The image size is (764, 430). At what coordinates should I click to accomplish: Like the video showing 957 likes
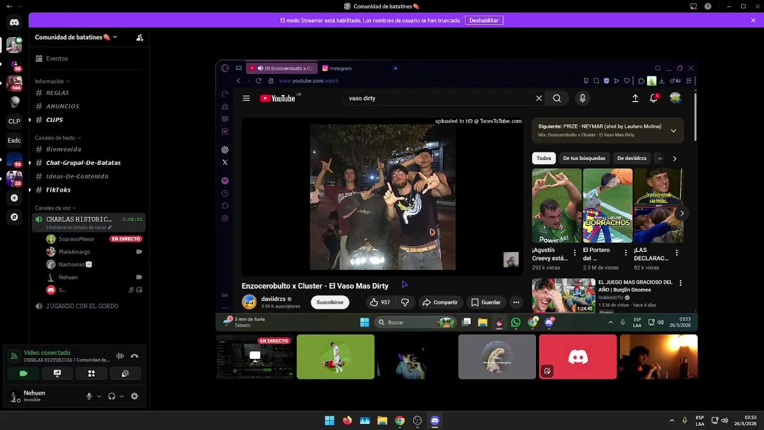coord(380,302)
